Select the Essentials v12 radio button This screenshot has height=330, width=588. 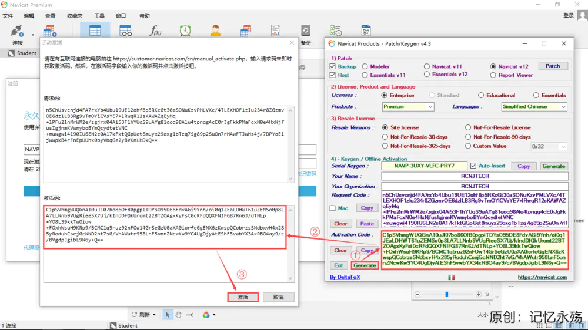[x=427, y=75]
